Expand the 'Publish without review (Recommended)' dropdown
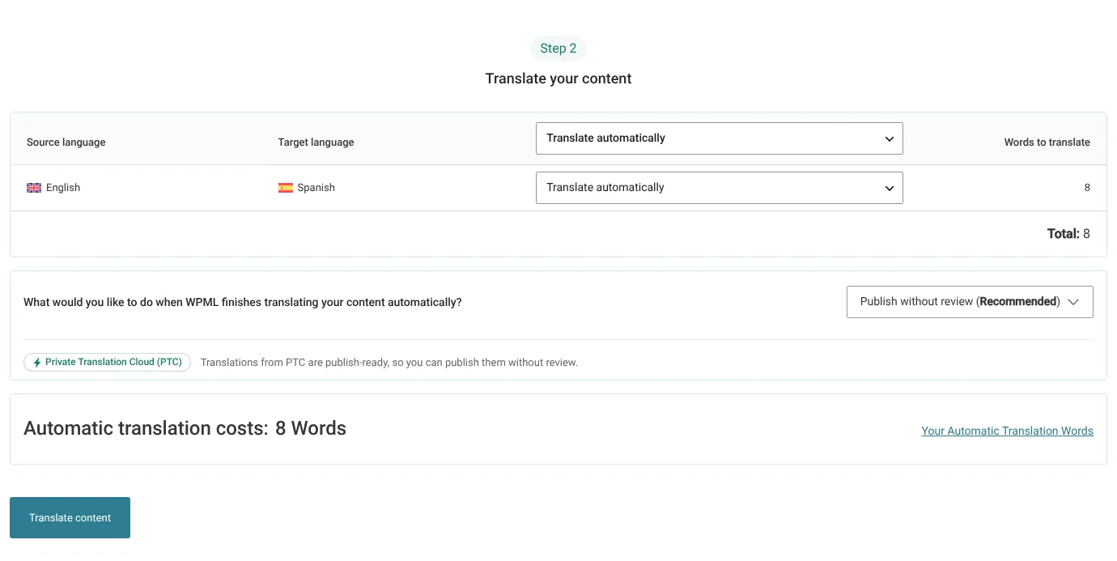The width and height of the screenshot is (1117, 561). pos(970,302)
